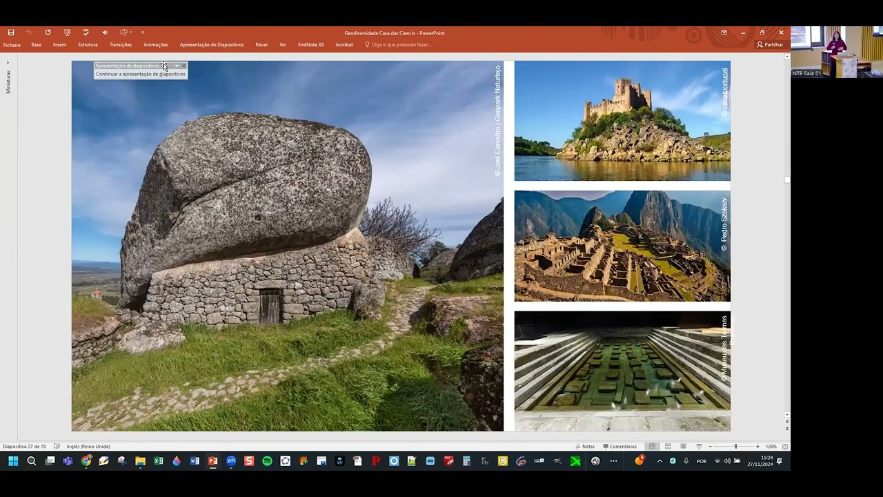883x497 pixels.
Task: Switch to the Rever tab
Action: pos(261,45)
